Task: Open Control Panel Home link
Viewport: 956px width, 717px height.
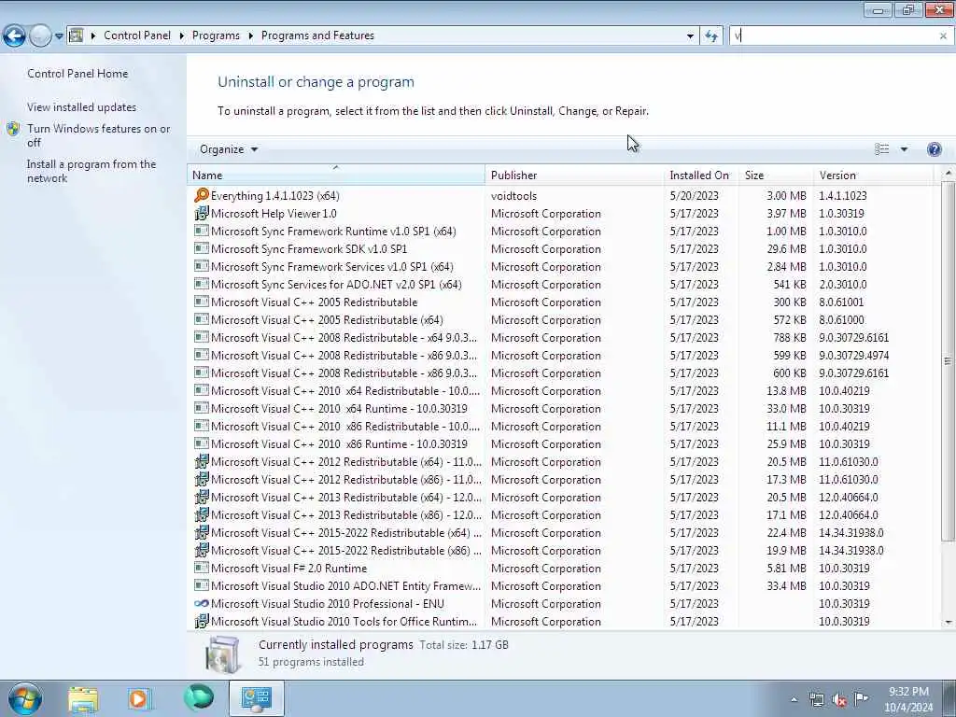Action: tap(77, 73)
